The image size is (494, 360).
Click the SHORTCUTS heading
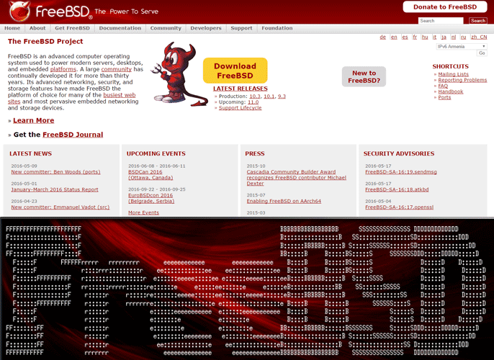(x=450, y=66)
